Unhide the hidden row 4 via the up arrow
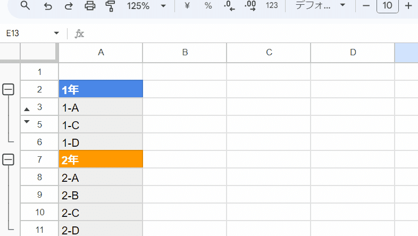Image resolution: width=418 pixels, height=236 pixels. pos(27,109)
